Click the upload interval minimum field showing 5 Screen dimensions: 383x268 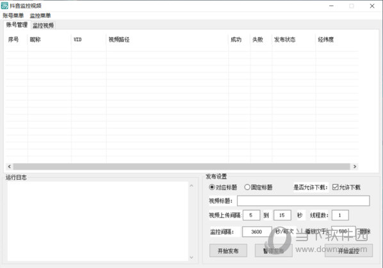251,216
